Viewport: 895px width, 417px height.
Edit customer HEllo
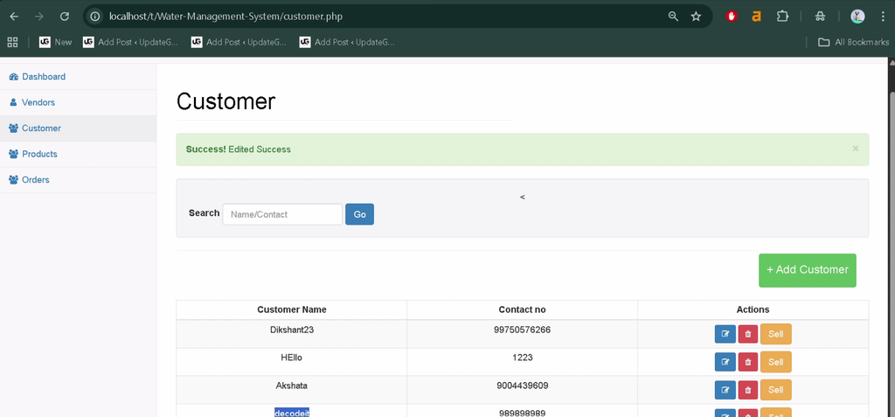click(725, 362)
